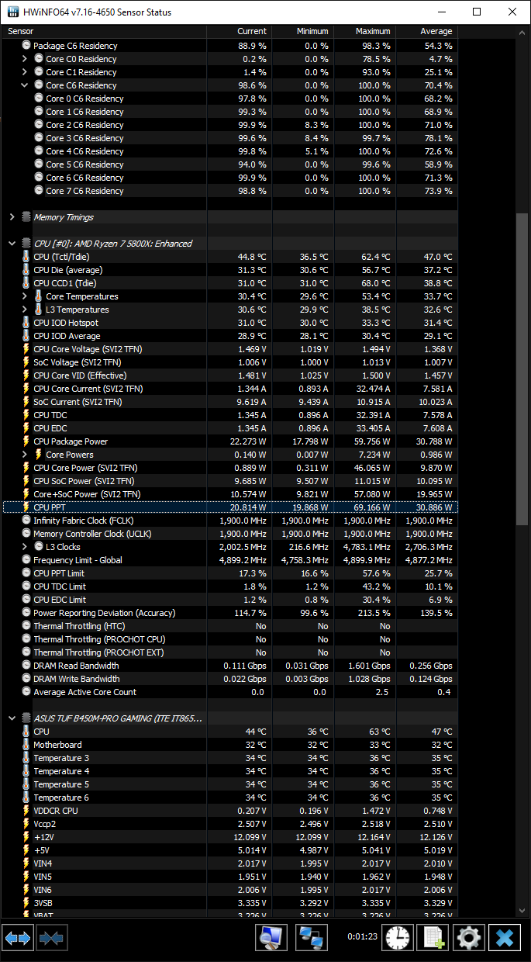
Task: Collapse the ASUS TUF B450M-PRO GAMING section
Action: pyautogui.click(x=12, y=718)
